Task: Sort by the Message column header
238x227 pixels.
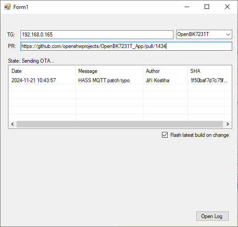Action: (109, 71)
